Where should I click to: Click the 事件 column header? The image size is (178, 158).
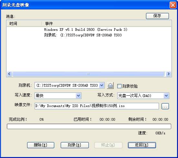107,24
